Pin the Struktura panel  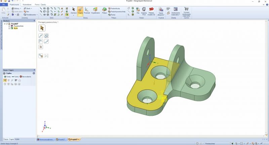(34, 21)
